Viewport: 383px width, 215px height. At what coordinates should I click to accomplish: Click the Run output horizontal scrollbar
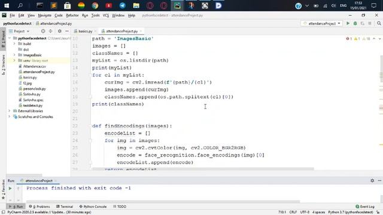[x=163, y=202]
